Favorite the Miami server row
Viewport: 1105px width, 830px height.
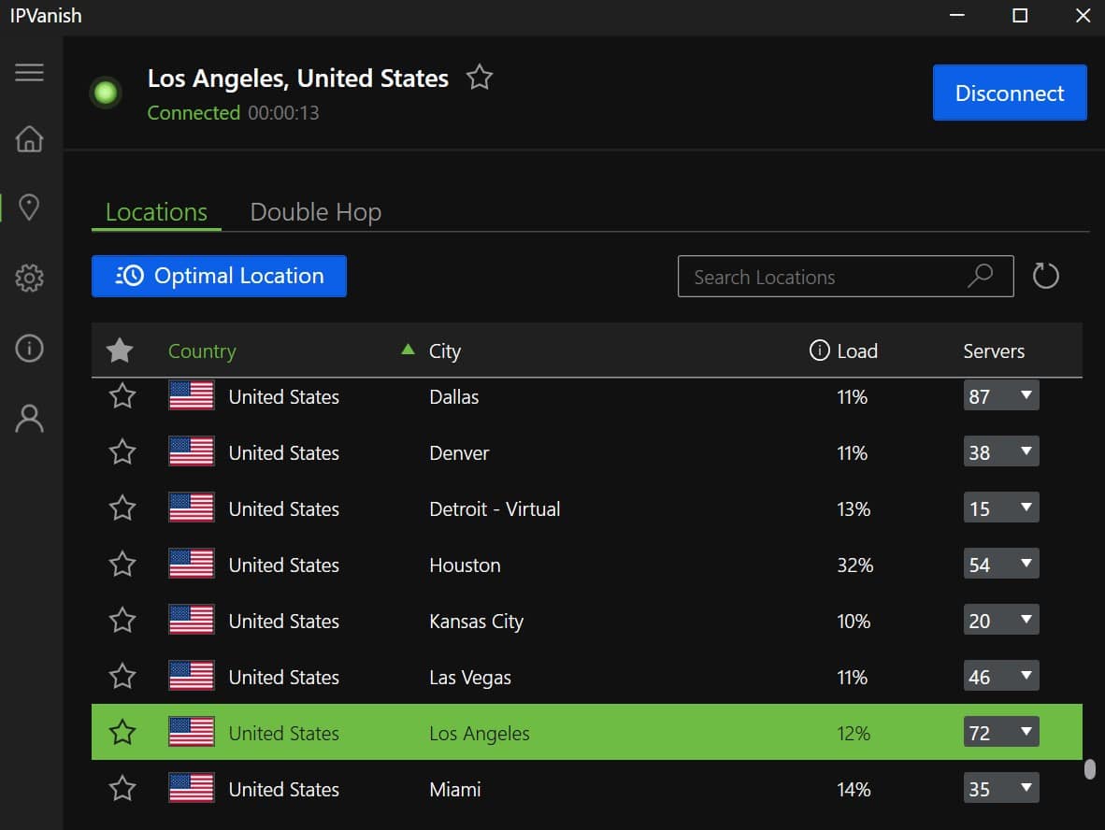pos(122,788)
